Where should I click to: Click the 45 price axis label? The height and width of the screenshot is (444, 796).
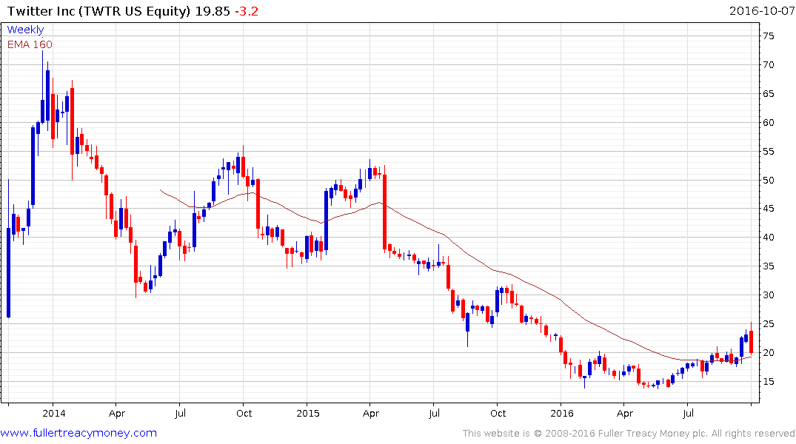[x=768, y=209]
